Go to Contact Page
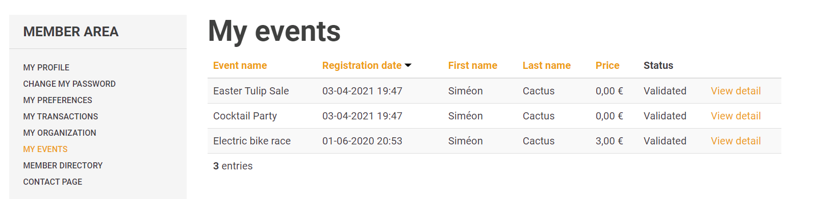 click(53, 182)
